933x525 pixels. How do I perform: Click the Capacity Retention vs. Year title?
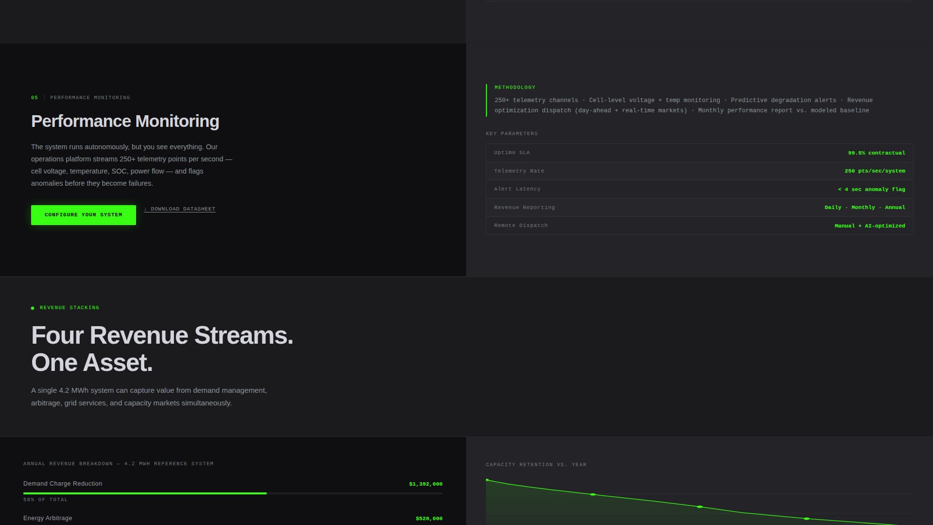tap(536, 465)
